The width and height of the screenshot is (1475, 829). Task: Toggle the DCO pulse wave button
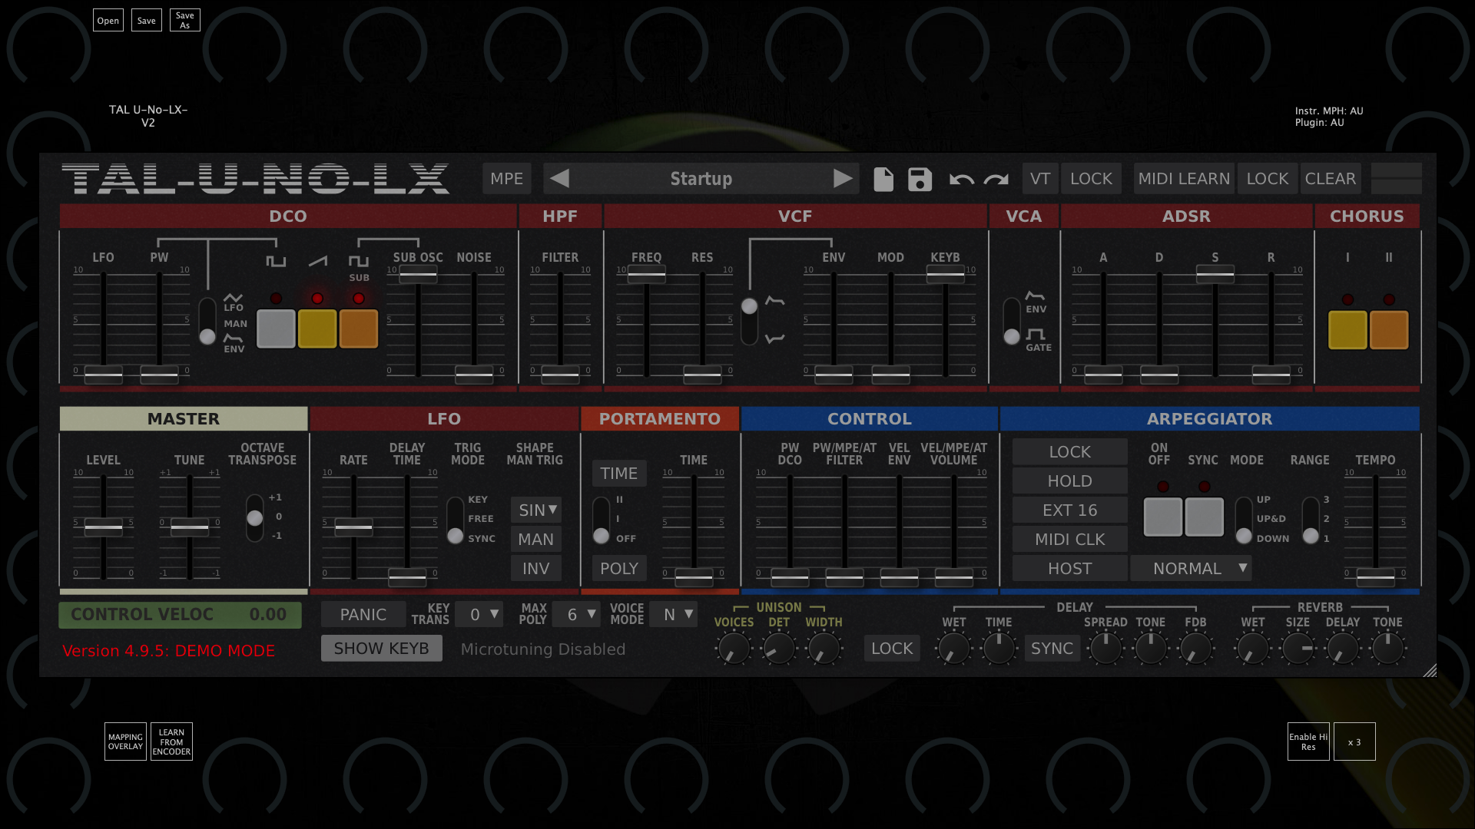tap(276, 329)
